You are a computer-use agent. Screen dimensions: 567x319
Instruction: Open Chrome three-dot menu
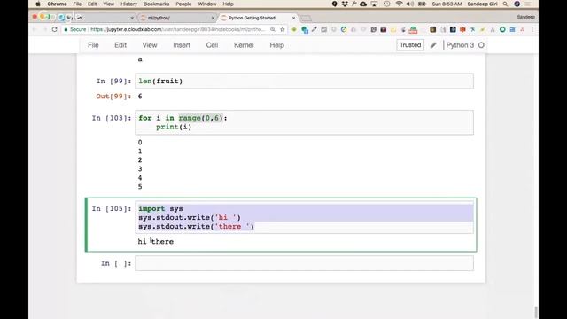(x=532, y=29)
